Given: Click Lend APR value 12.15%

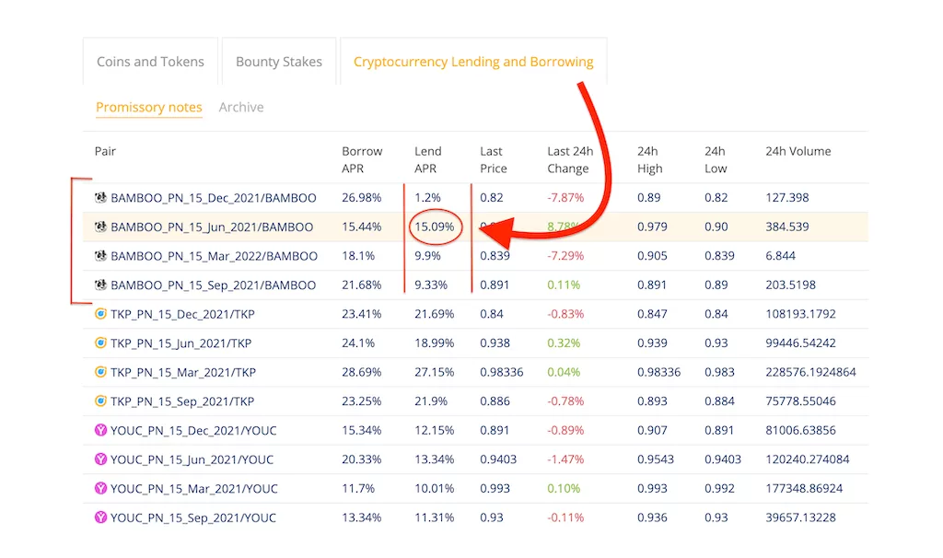Looking at the screenshot, I should (435, 430).
